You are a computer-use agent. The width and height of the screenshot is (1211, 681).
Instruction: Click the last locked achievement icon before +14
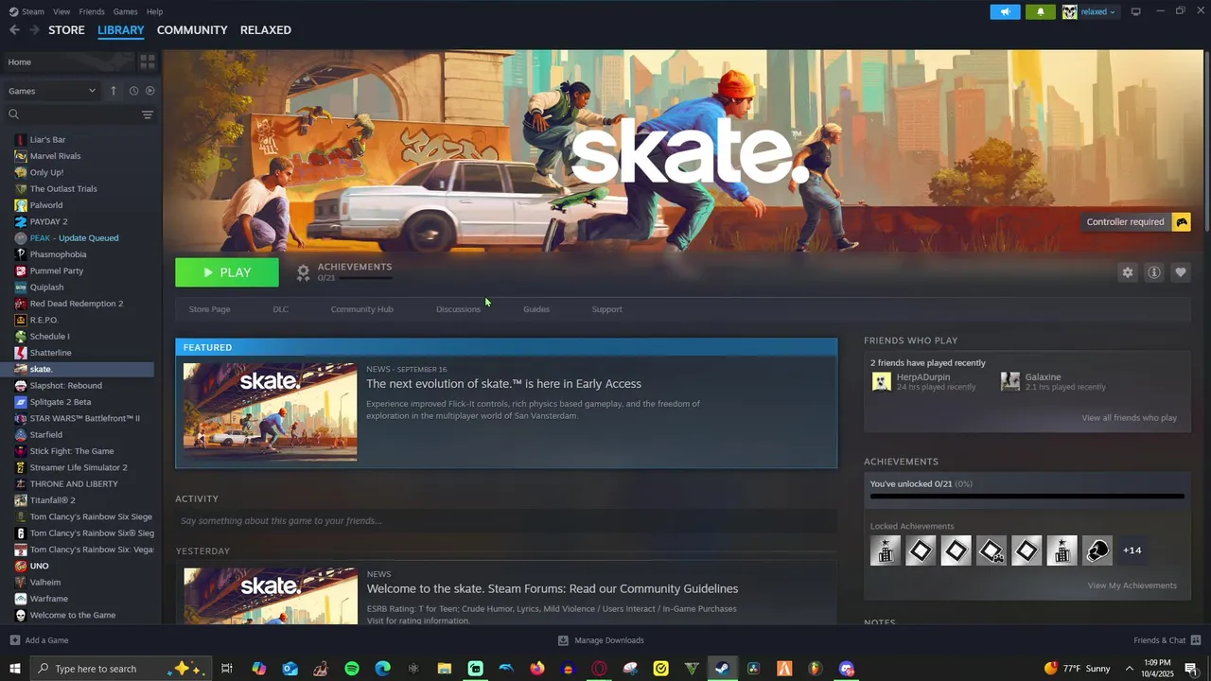[x=1097, y=550]
